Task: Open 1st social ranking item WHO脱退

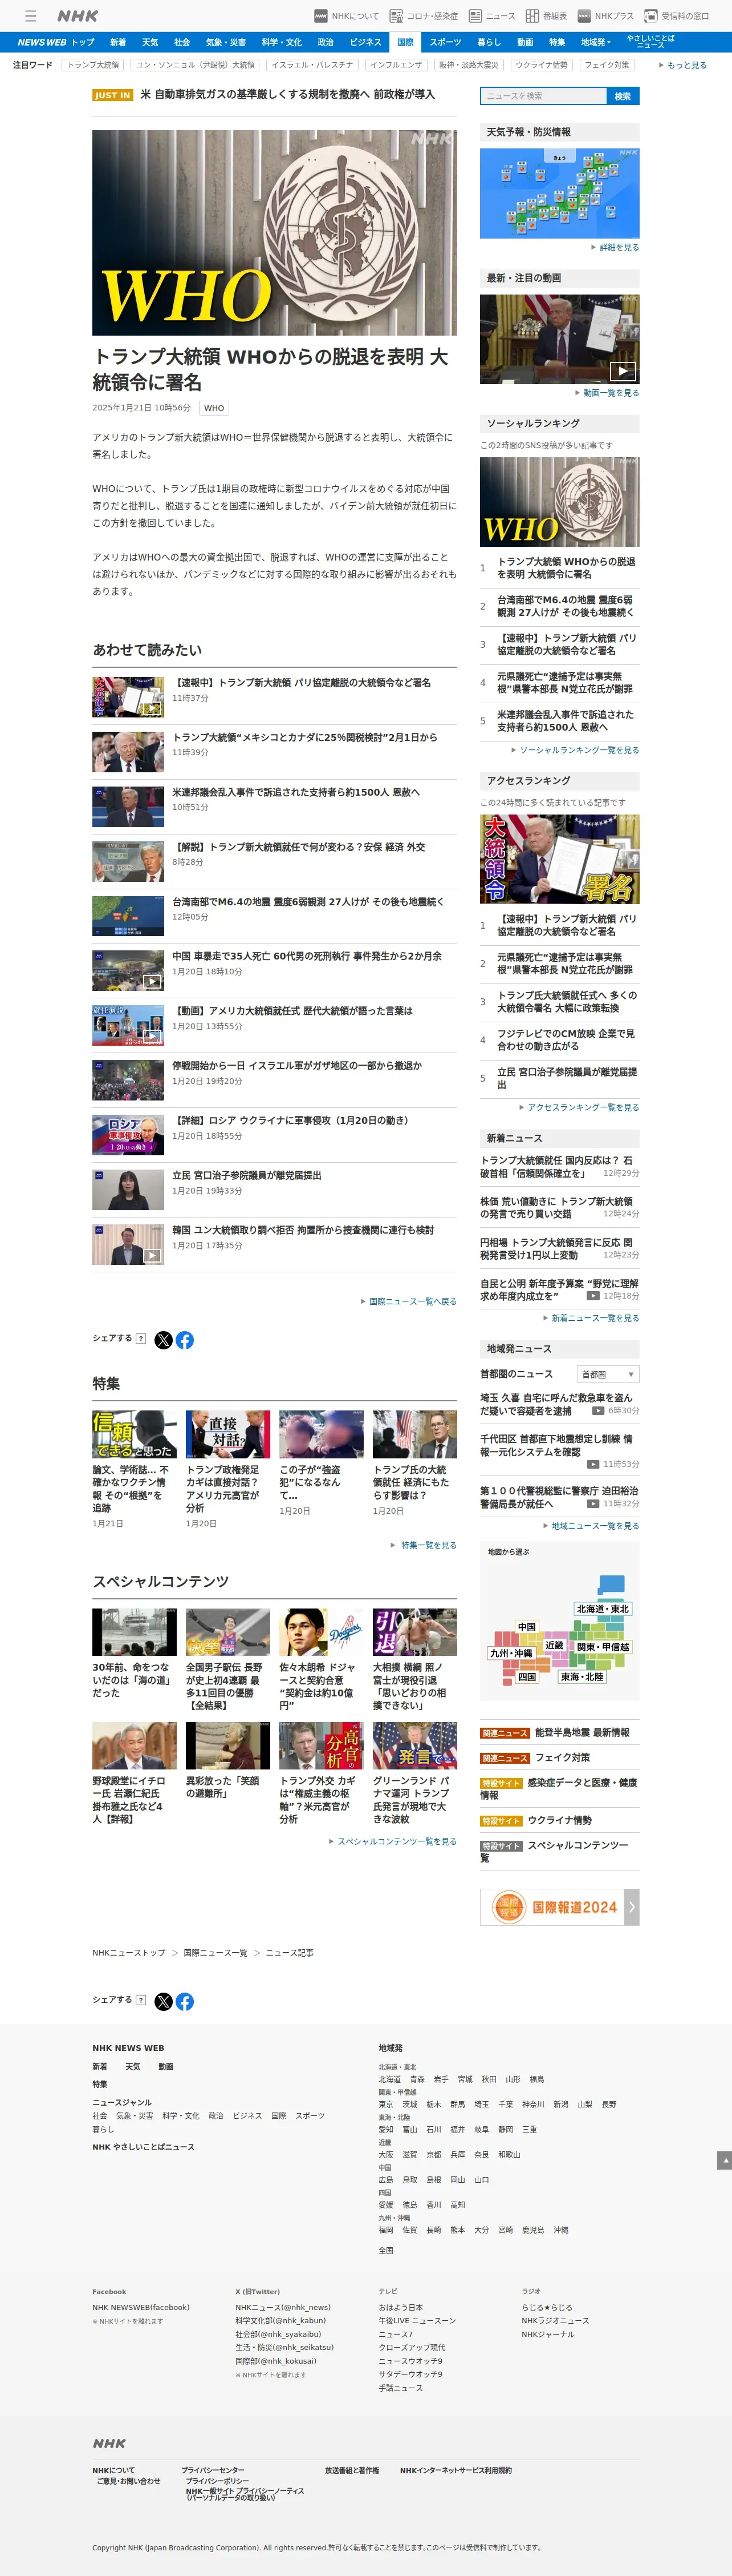Action: click(565, 568)
